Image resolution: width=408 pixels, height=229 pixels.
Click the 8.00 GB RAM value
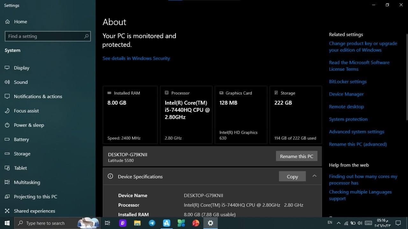pos(117,103)
